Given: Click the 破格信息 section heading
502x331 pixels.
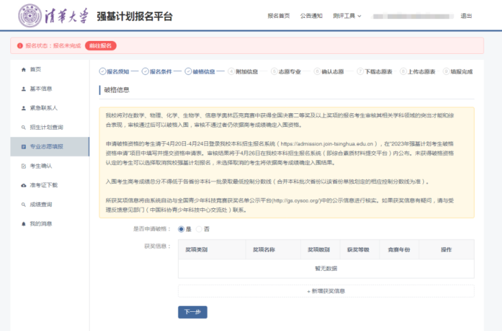Looking at the screenshot, I should 117,90.
